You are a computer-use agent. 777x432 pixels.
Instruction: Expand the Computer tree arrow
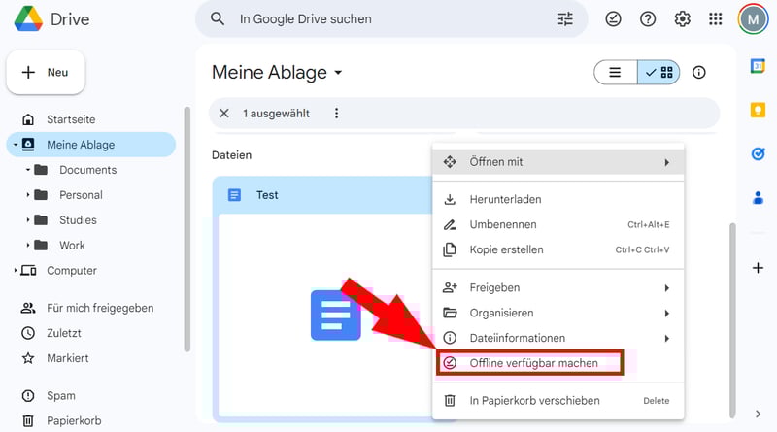(x=16, y=271)
